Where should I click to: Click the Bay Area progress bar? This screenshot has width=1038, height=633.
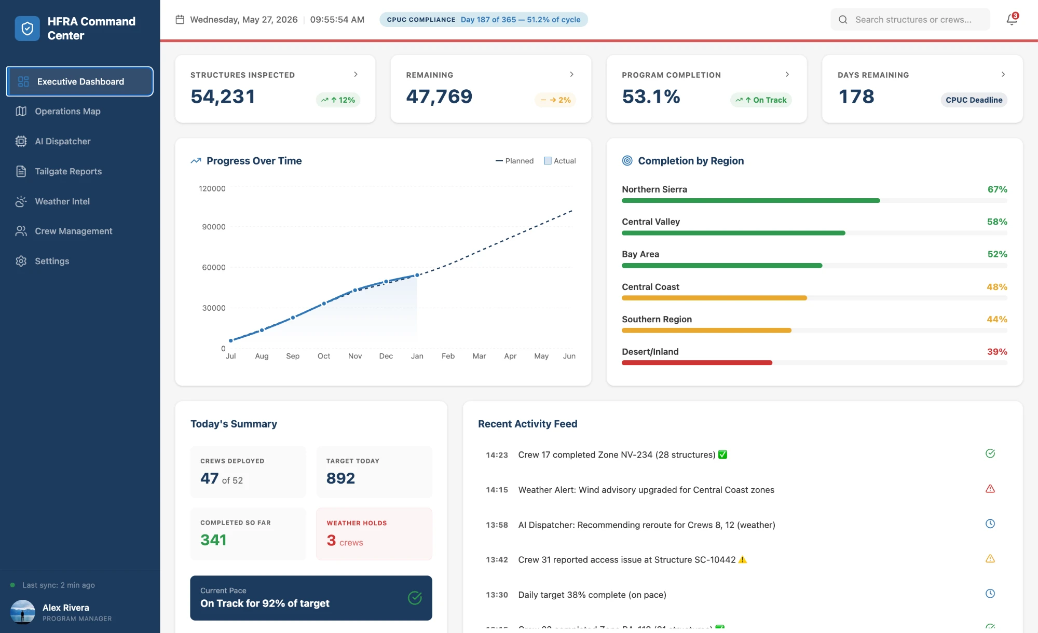(814, 265)
